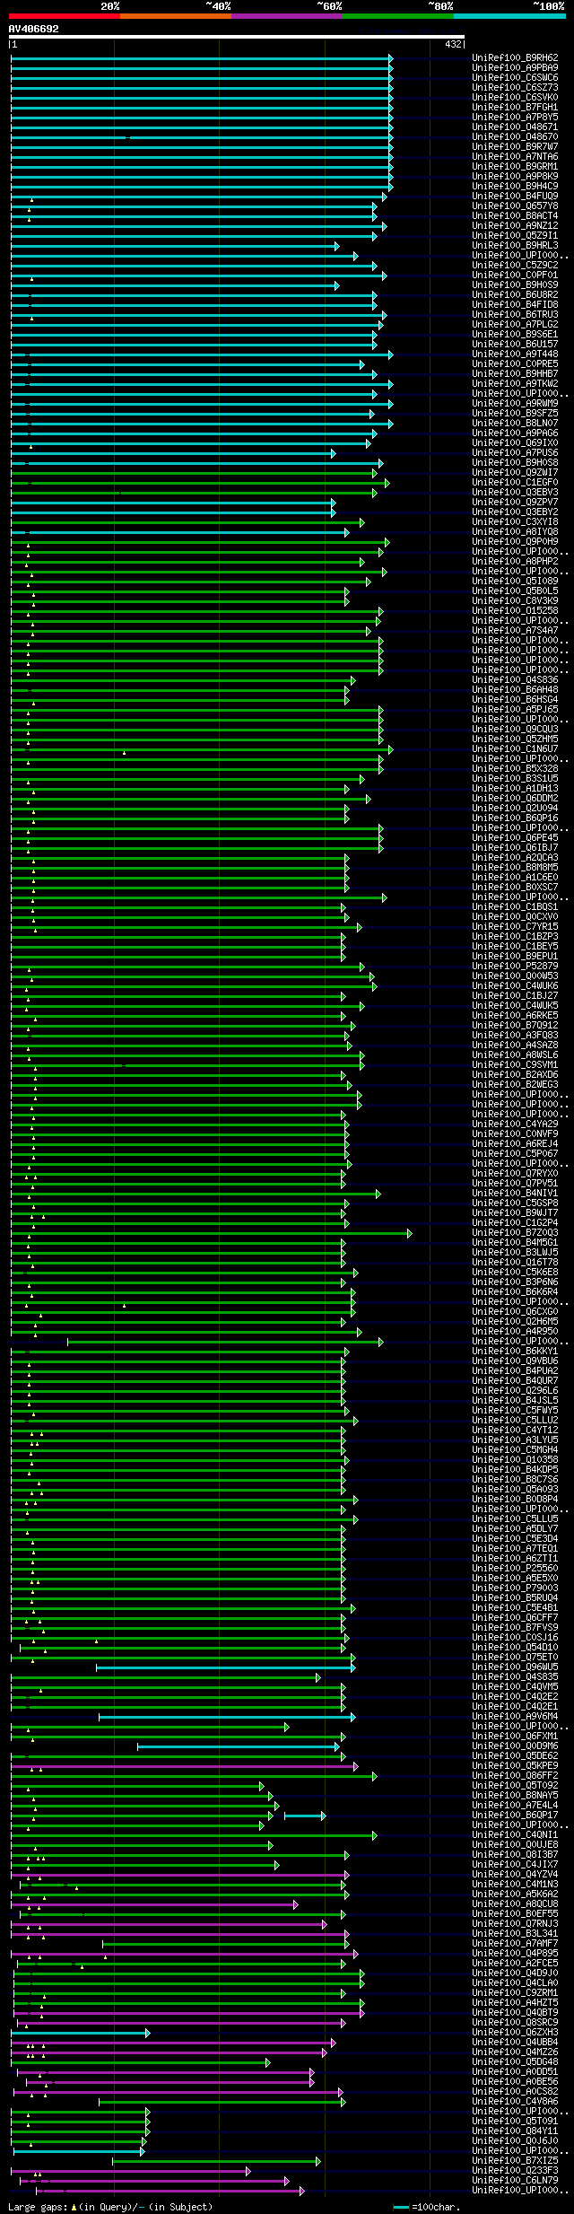574x2214 pixels.
Task: Select the UniRef100_O48670 label
Action: 515,137
